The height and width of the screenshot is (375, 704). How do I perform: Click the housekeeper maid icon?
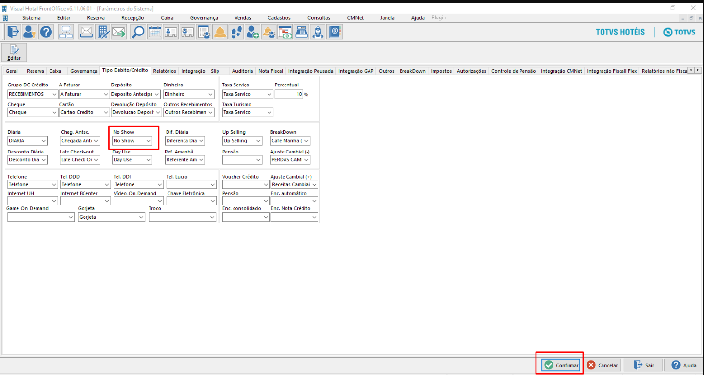(318, 32)
